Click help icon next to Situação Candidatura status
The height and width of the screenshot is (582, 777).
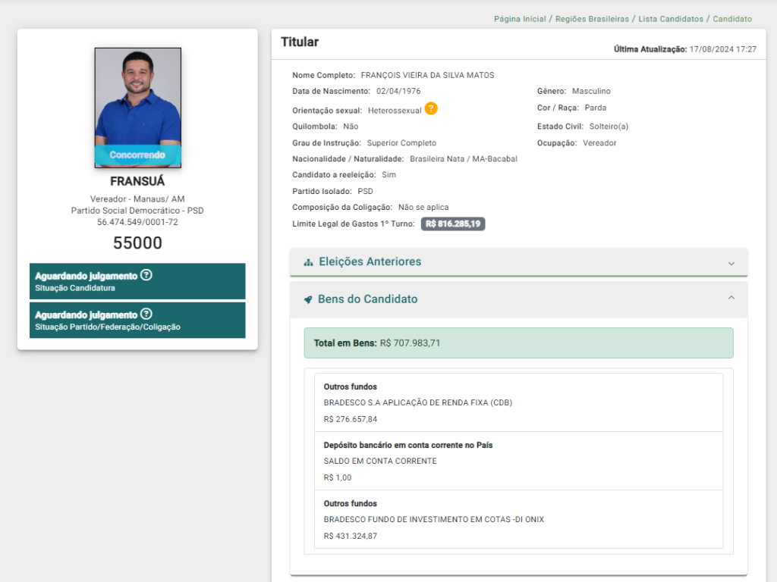146,275
